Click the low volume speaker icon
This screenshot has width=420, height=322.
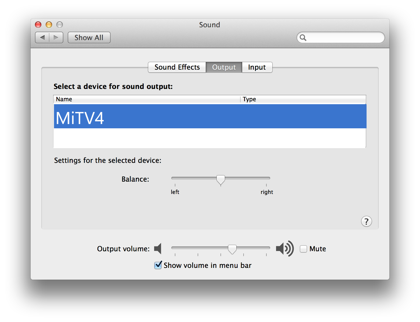click(x=158, y=249)
